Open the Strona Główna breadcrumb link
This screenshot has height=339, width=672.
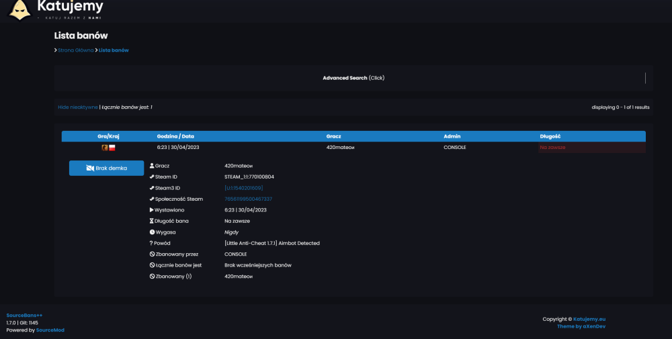pyautogui.click(x=76, y=50)
